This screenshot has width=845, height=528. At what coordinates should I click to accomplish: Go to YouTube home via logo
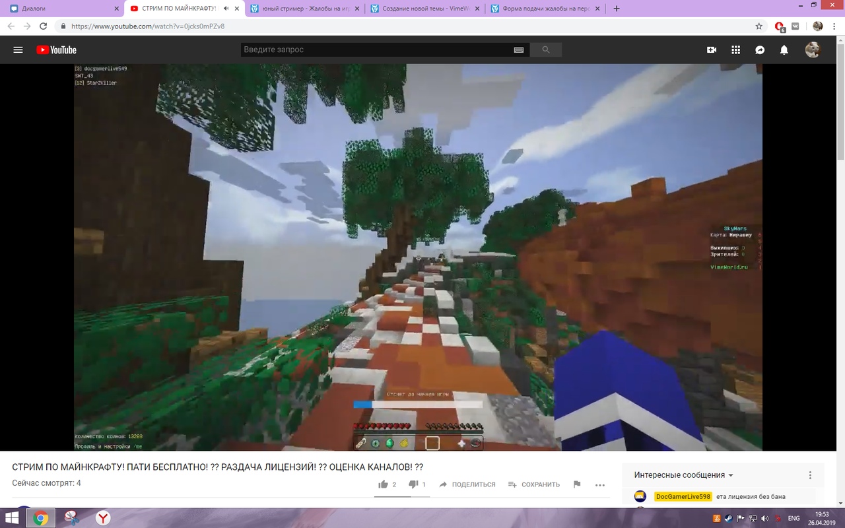(x=56, y=50)
